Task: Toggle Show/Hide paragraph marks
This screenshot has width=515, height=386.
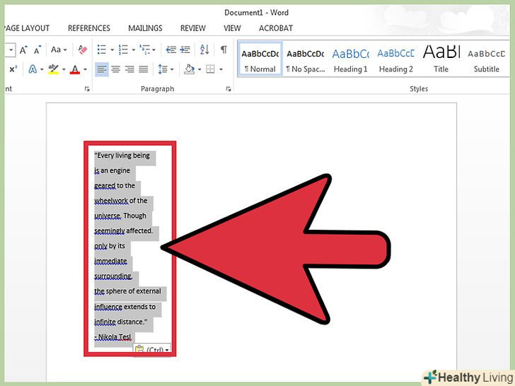Action: click(224, 49)
